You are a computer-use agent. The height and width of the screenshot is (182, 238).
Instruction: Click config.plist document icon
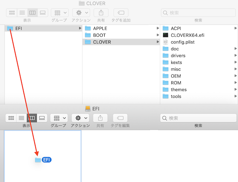[x=166, y=42]
